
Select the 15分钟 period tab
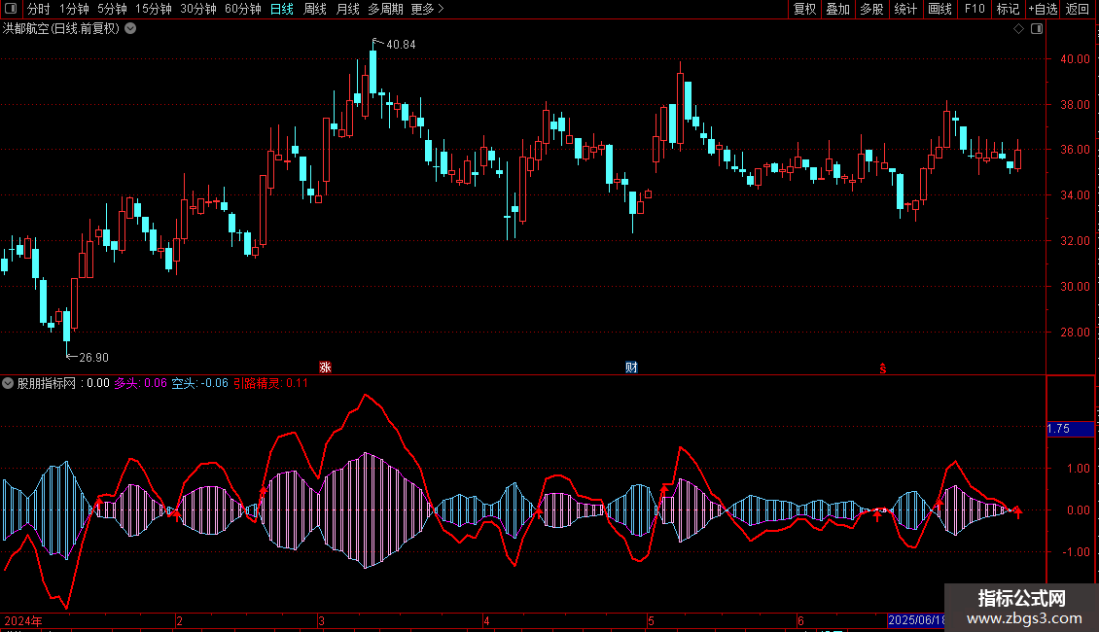153,9
